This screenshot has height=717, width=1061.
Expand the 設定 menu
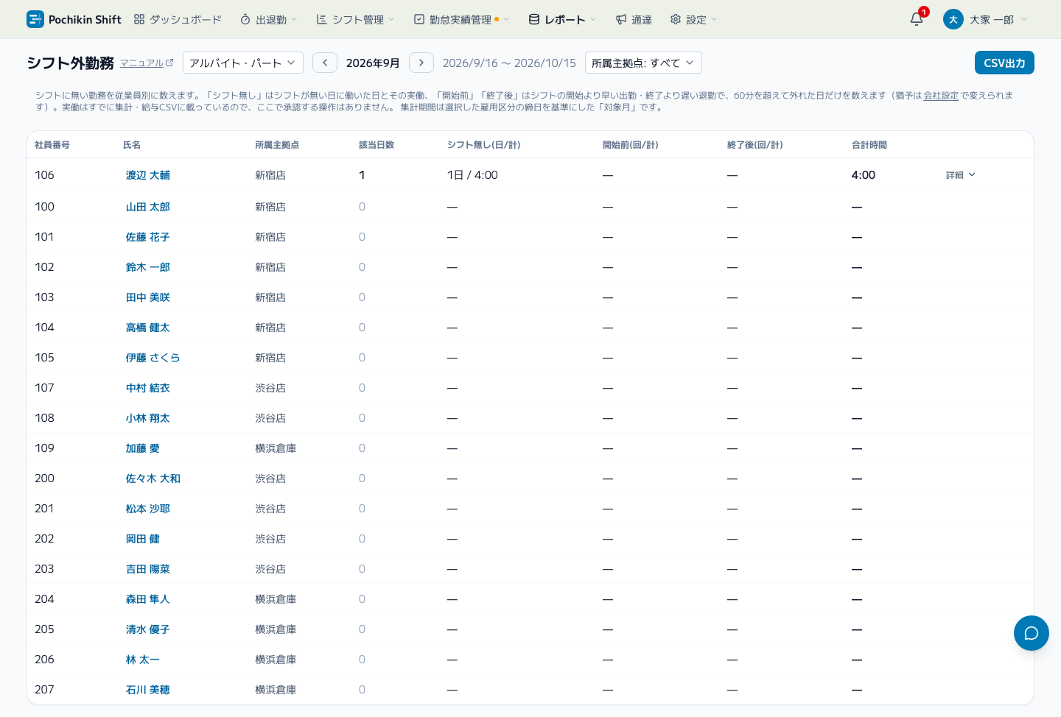pos(693,19)
